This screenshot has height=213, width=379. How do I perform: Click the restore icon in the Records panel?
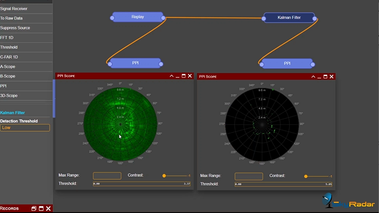34,208
